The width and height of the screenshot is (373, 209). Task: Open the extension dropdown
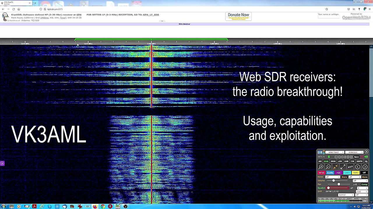354,152
